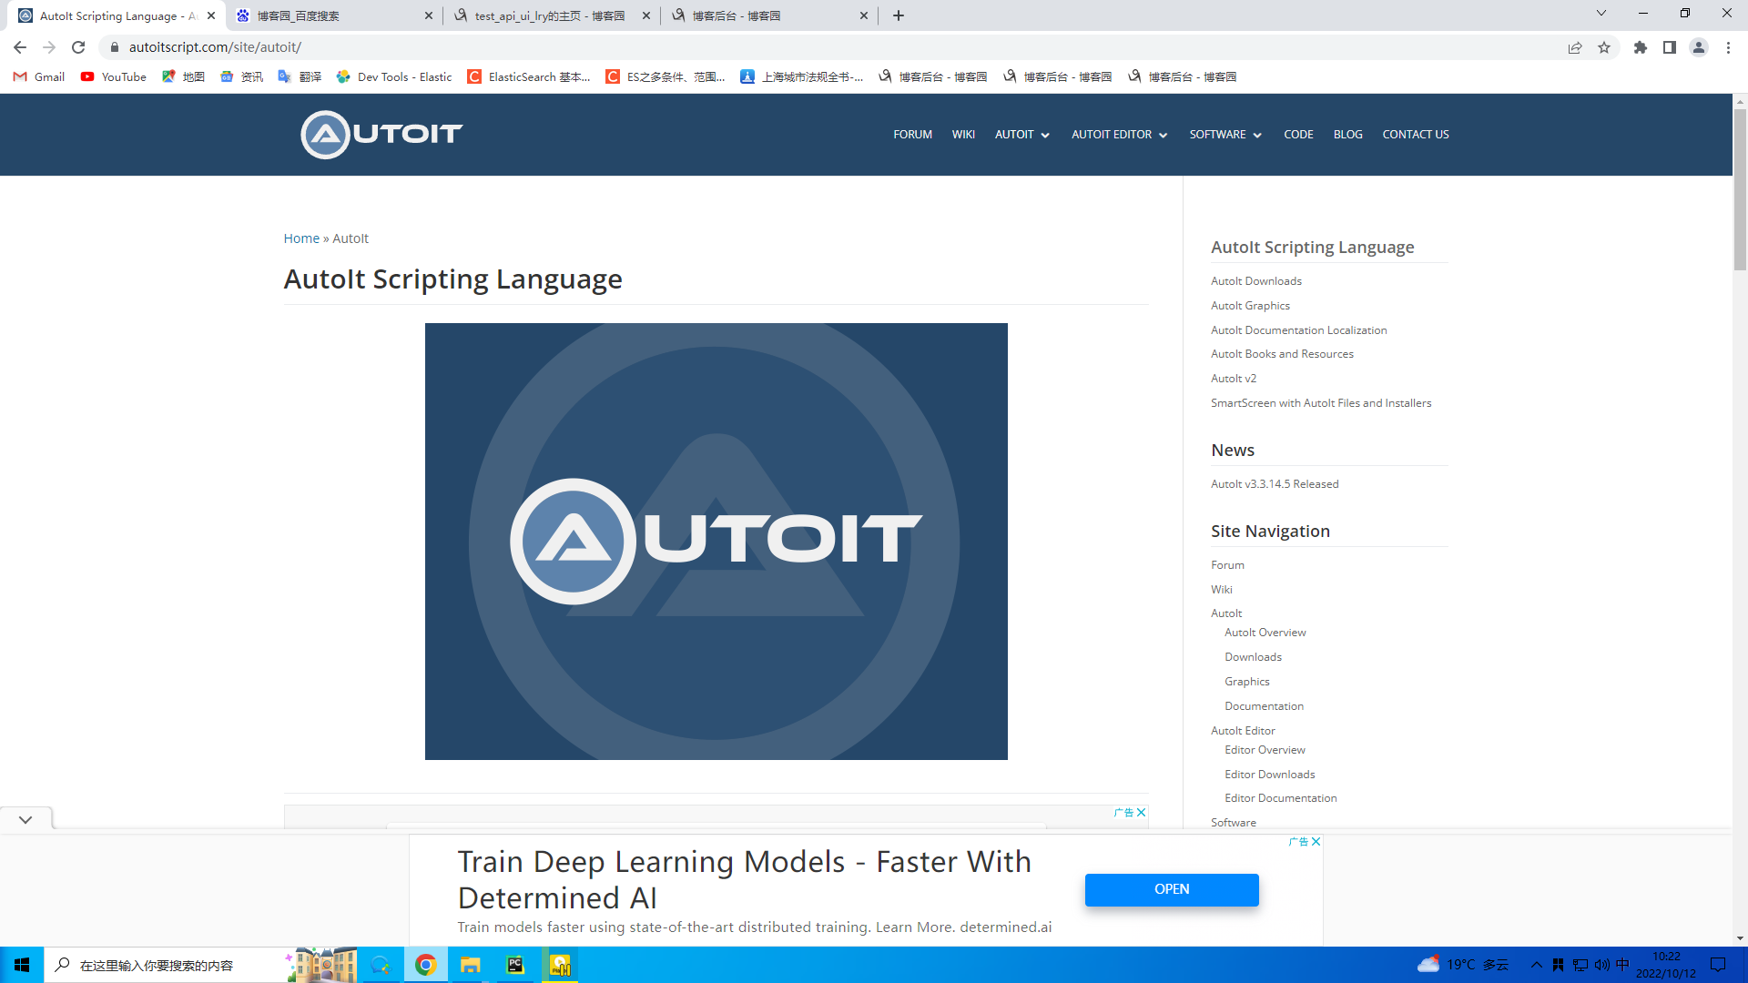The height and width of the screenshot is (983, 1748).
Task: Close the 博客园_百度搜索 tab
Action: [429, 15]
